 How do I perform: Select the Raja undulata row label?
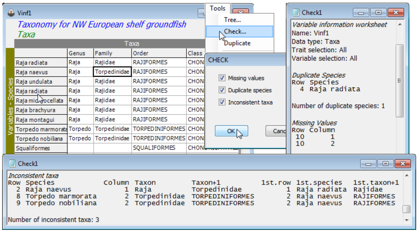[41, 82]
